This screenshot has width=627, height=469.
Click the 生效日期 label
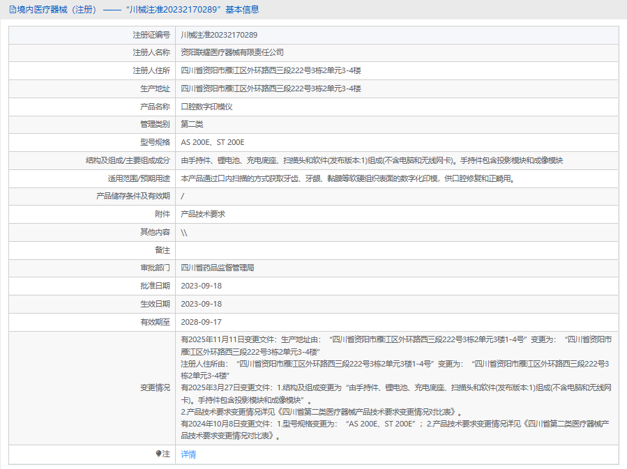coord(155,304)
